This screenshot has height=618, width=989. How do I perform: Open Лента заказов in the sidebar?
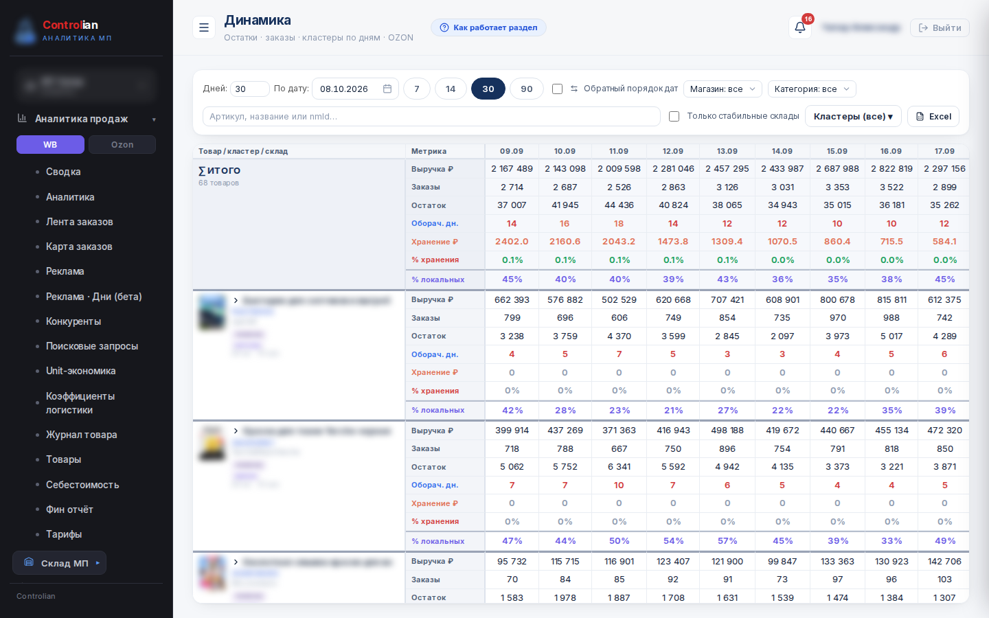[x=79, y=222]
